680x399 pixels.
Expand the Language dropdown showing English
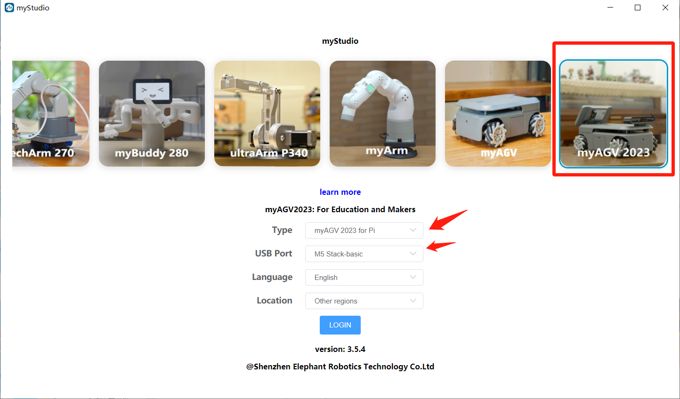point(364,277)
